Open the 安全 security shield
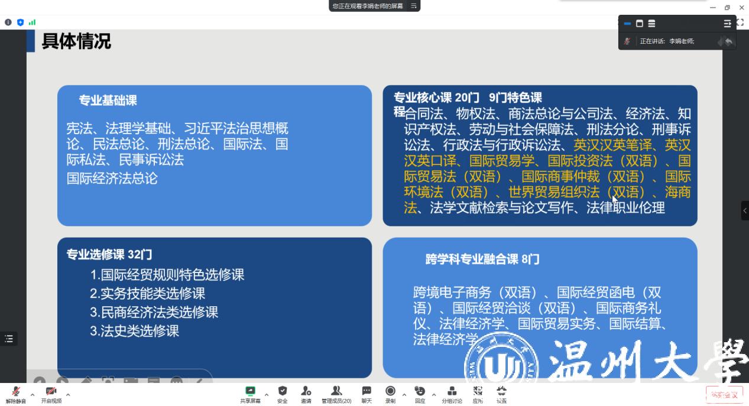749x406 pixels. pyautogui.click(x=283, y=394)
